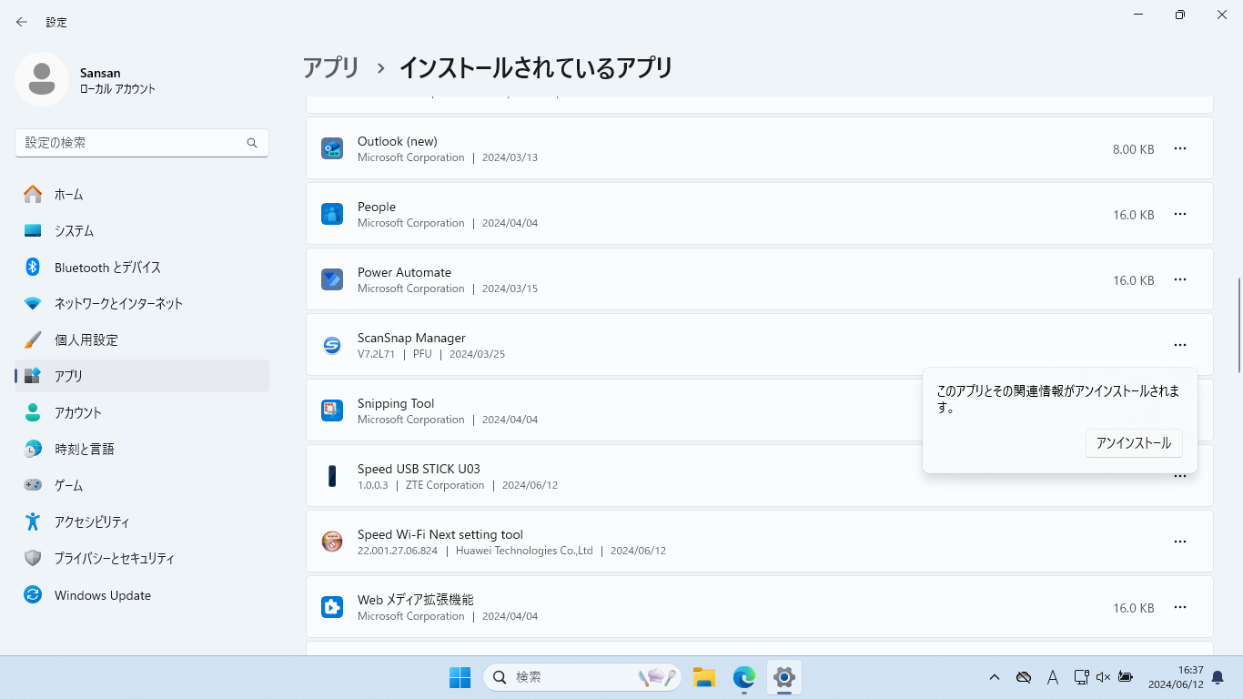The width and height of the screenshot is (1243, 699).
Task: Confirm with the アンインストール button
Action: [1134, 443]
